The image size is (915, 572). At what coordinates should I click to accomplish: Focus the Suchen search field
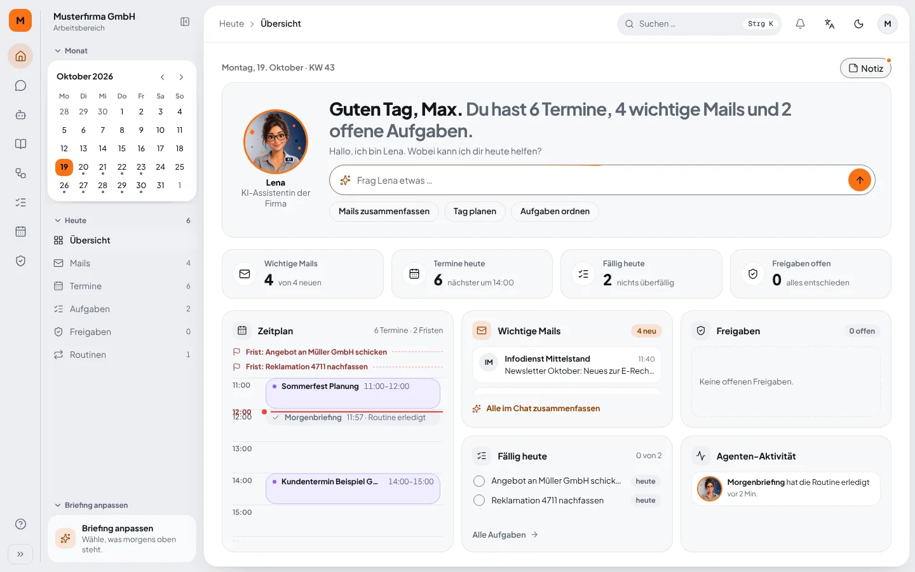[699, 24]
